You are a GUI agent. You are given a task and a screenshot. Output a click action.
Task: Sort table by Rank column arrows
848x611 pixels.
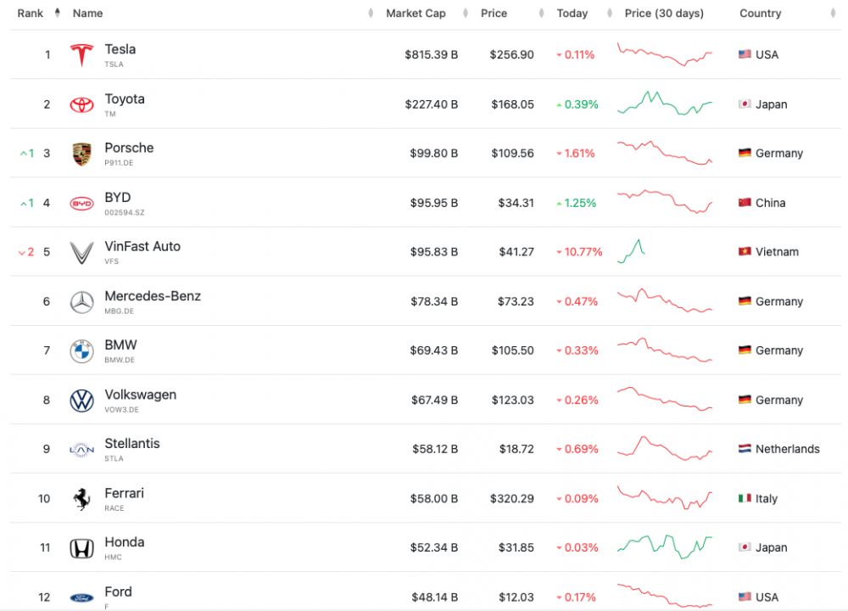(58, 13)
